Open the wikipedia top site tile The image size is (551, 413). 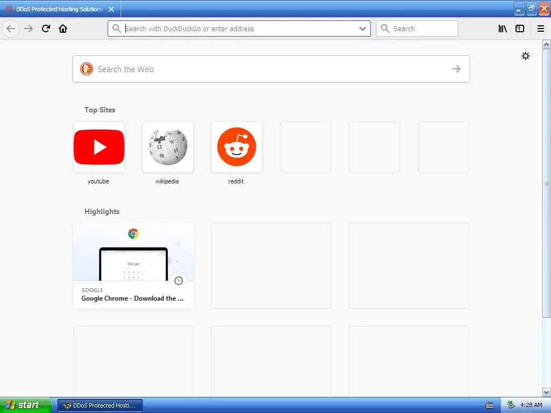168,147
